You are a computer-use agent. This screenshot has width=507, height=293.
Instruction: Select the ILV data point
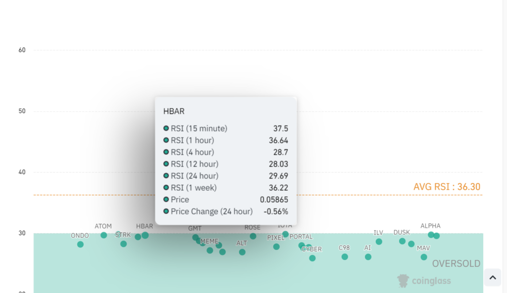[379, 242]
